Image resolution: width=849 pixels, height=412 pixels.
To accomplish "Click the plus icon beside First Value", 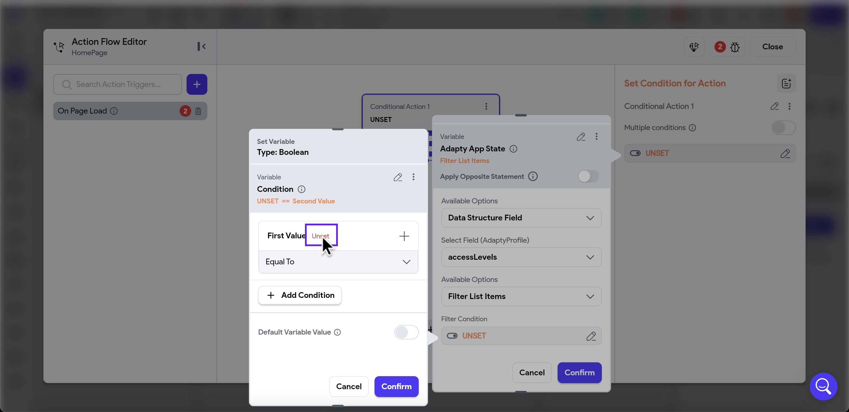I will click(x=404, y=236).
